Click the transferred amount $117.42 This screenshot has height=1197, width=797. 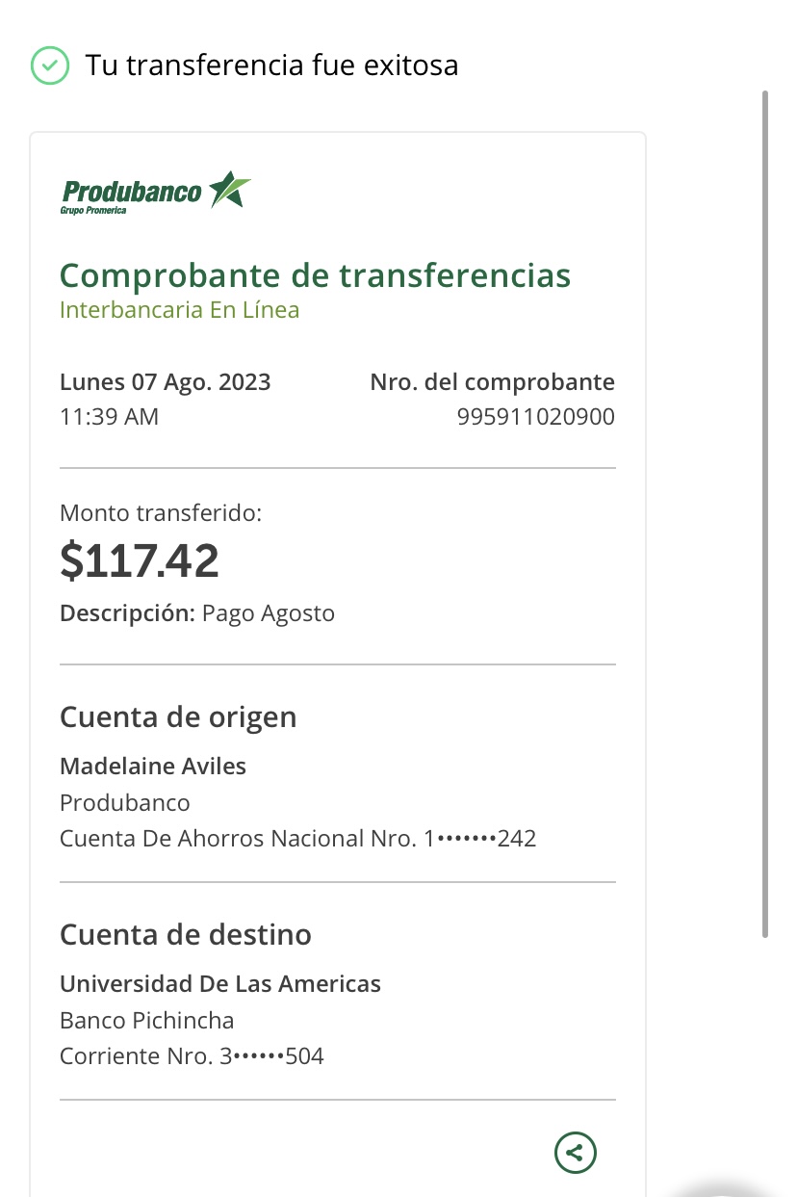tap(140, 560)
